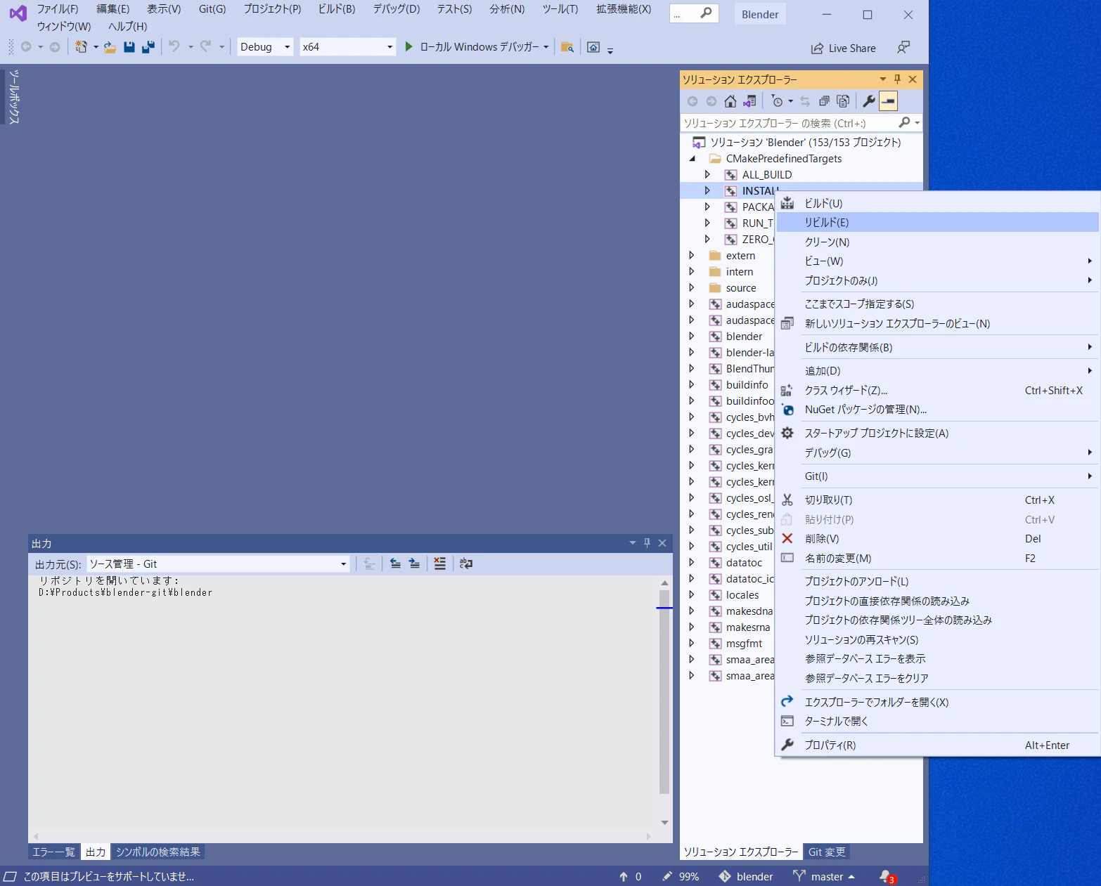
Task: Open the debugger target dropdown arrow
Action: (546, 47)
